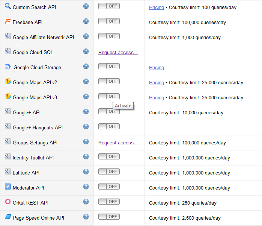262x226 pixels.
Task: Open help for Freebase API
Action: tap(86, 21)
